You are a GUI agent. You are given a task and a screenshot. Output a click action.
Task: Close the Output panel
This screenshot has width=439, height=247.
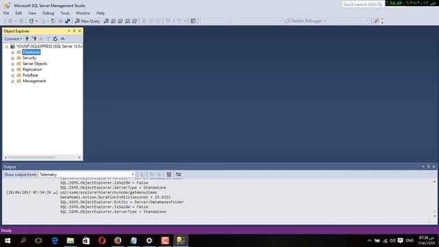[x=434, y=167]
